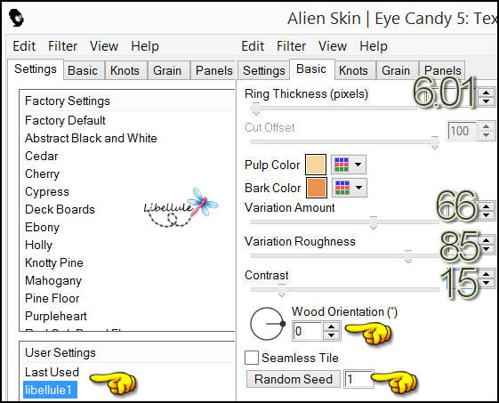
Task: Expand the Bark Color palette dropdown arrow
Action: (x=359, y=188)
